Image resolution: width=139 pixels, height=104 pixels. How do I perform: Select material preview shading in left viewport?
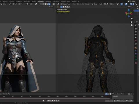[47, 4]
